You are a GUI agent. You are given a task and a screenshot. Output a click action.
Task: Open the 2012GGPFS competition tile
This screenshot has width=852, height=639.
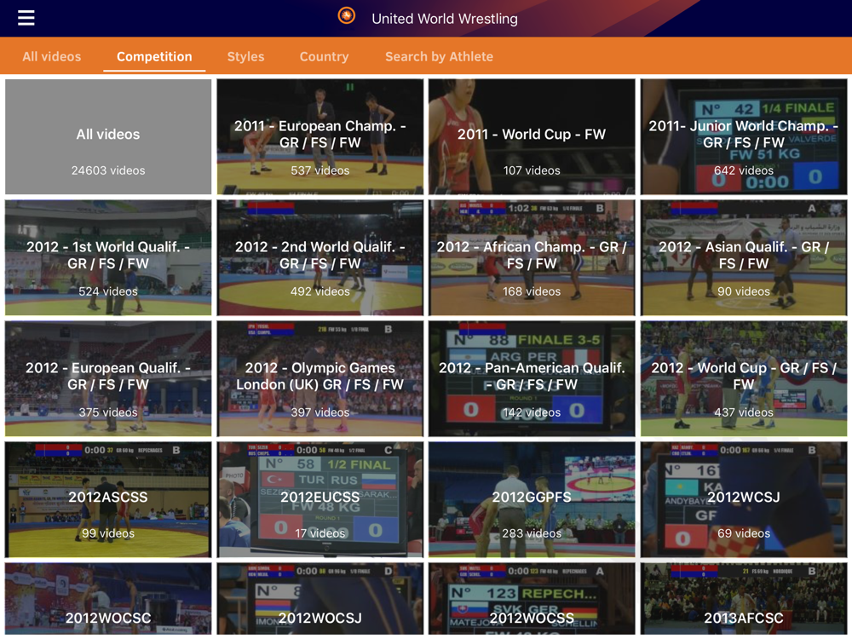[532, 500]
